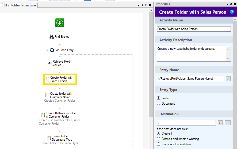Click the For Each Entry loop icon
237x149 pixels.
52,50
